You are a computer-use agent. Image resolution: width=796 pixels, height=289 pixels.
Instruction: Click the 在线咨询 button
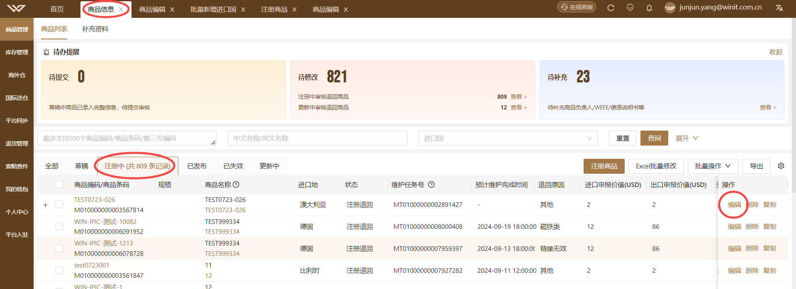[577, 7]
